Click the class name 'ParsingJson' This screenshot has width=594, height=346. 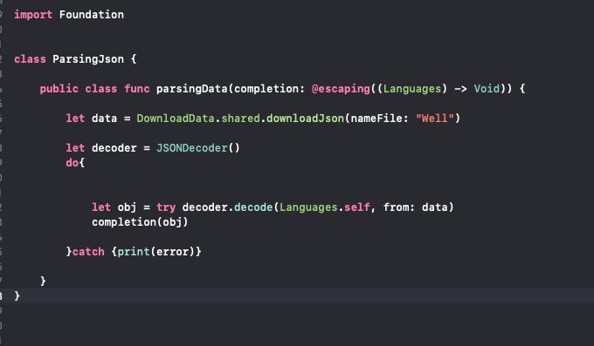pos(88,59)
